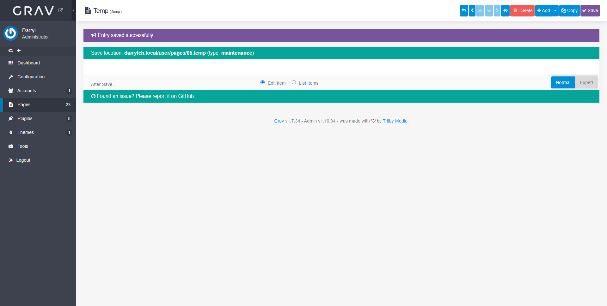
Task: Open Darryl's user avatar
Action: pyautogui.click(x=10, y=33)
